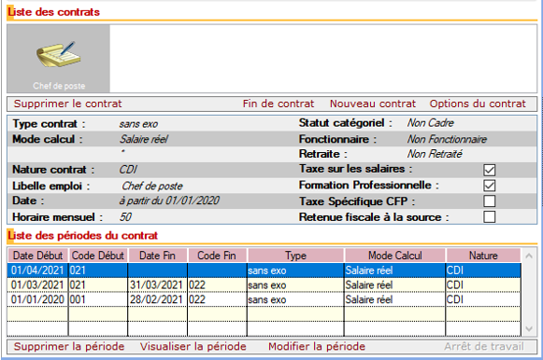
Task: Click the Fonctionnaire value Non Fonctionnaire
Action: (447, 139)
